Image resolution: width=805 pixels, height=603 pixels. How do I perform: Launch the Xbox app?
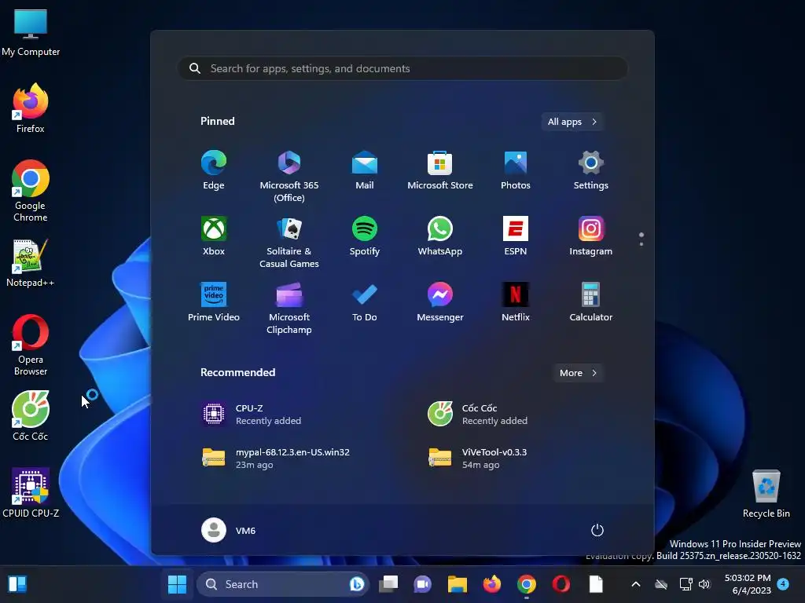coord(214,236)
